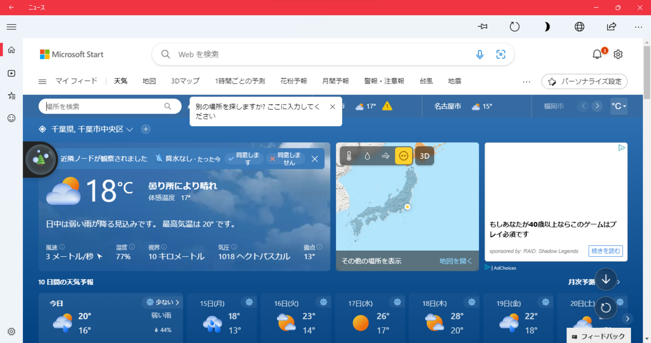
Task: Open 15日(月) forecast card
Action: coord(222,318)
